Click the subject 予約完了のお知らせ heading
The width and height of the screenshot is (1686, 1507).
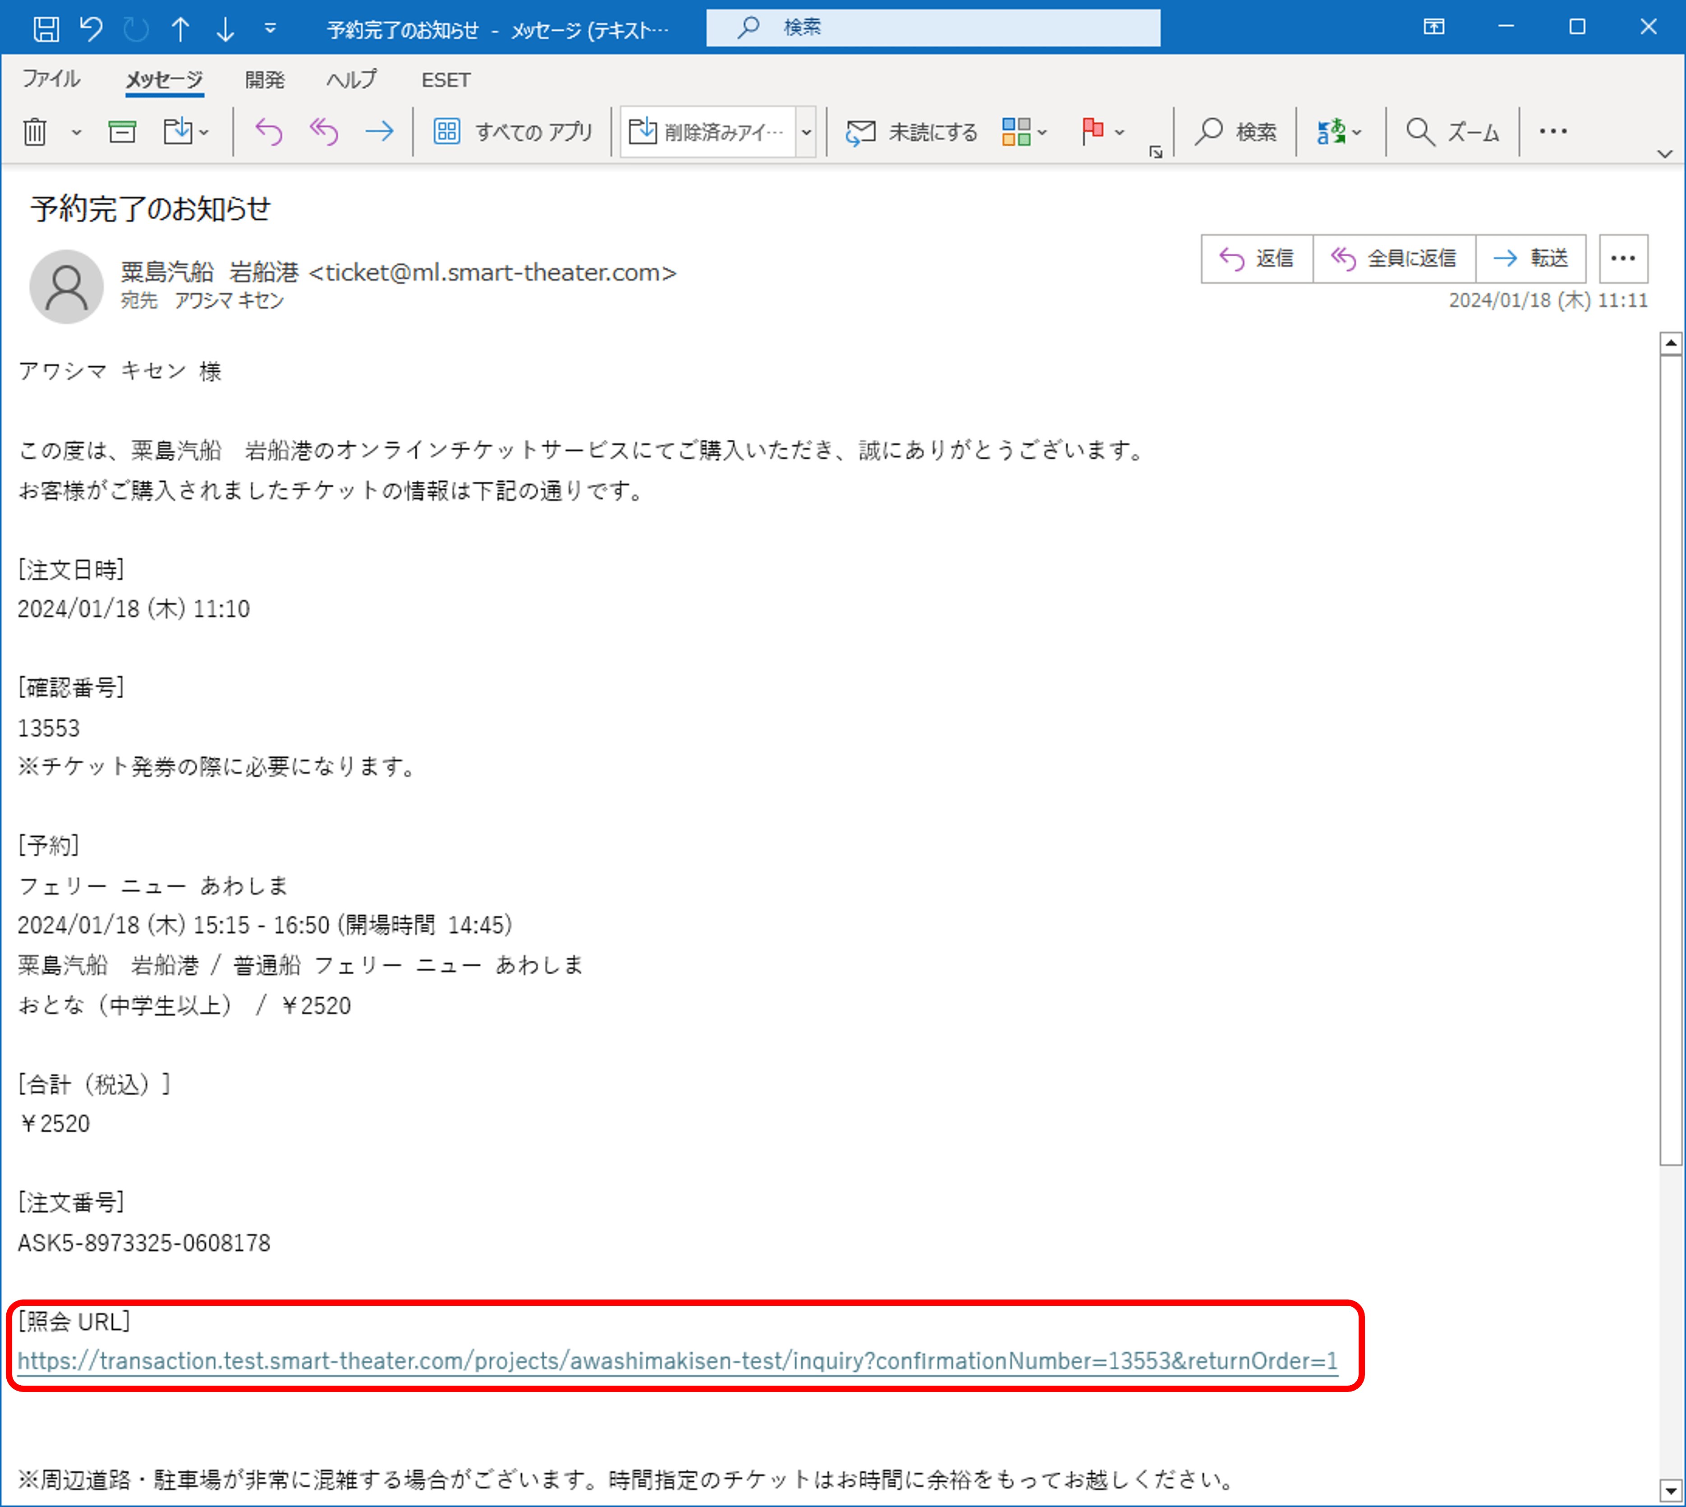click(151, 209)
